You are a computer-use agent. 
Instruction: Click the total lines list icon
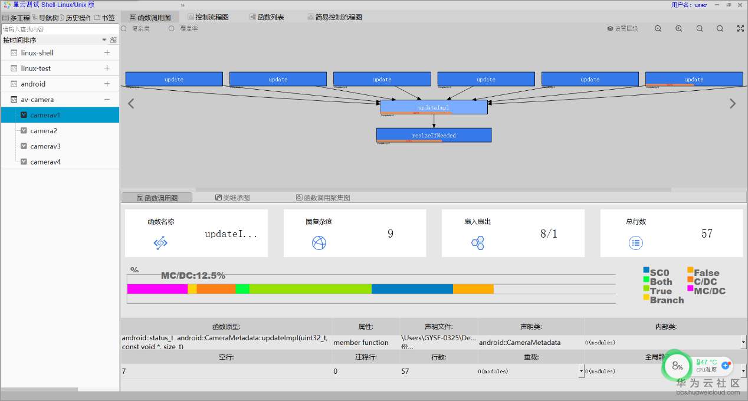click(x=636, y=242)
